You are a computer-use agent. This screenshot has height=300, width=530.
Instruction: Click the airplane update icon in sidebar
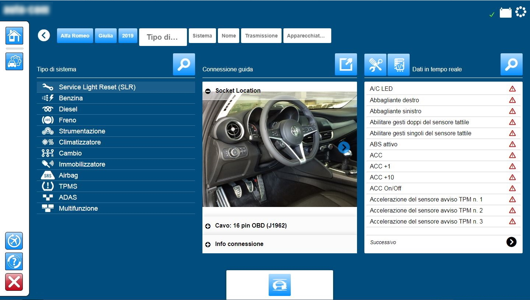pos(14,241)
